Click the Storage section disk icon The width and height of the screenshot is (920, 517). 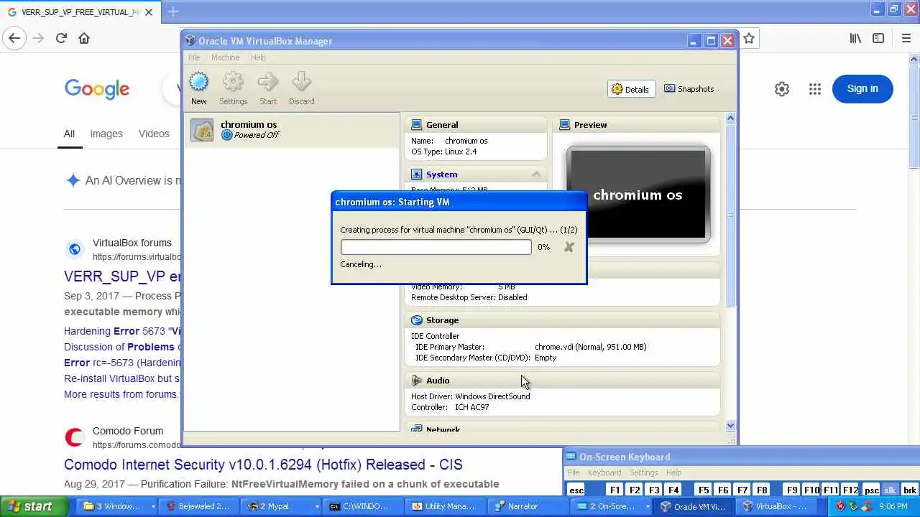click(417, 320)
